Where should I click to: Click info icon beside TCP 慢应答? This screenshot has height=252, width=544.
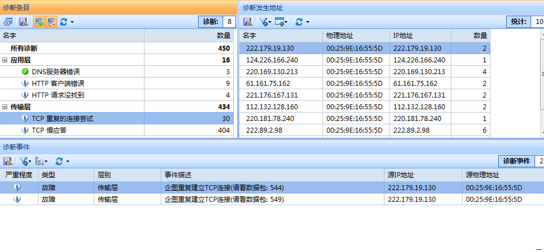(x=25, y=130)
